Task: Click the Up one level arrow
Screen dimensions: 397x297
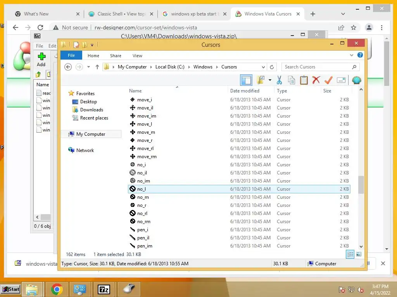Action: point(97,67)
